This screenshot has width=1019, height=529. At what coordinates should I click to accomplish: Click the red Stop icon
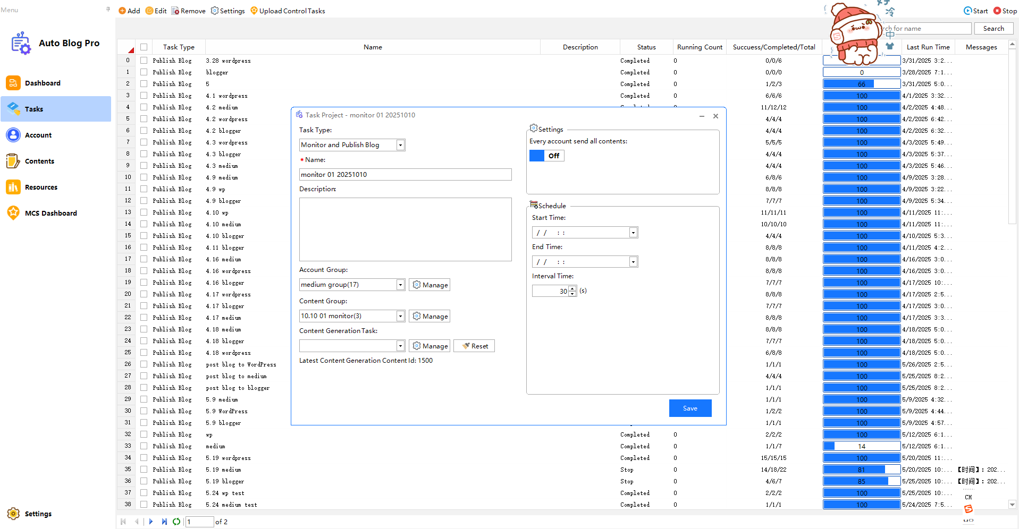click(x=997, y=11)
